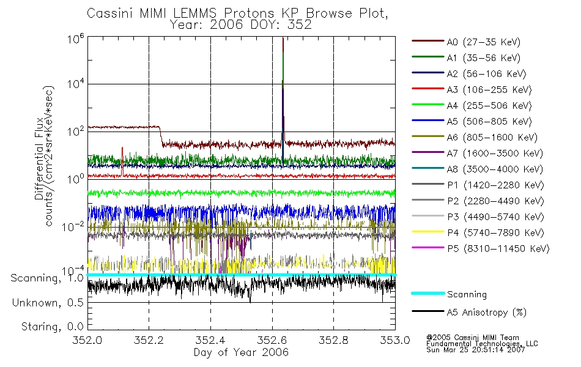This screenshot has height=367, width=581.
Task: Click the cyan Scanning legend line swatch
Action: click(427, 293)
